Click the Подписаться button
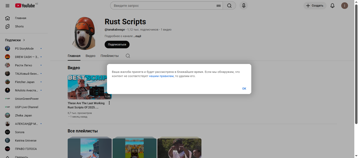 117,45
